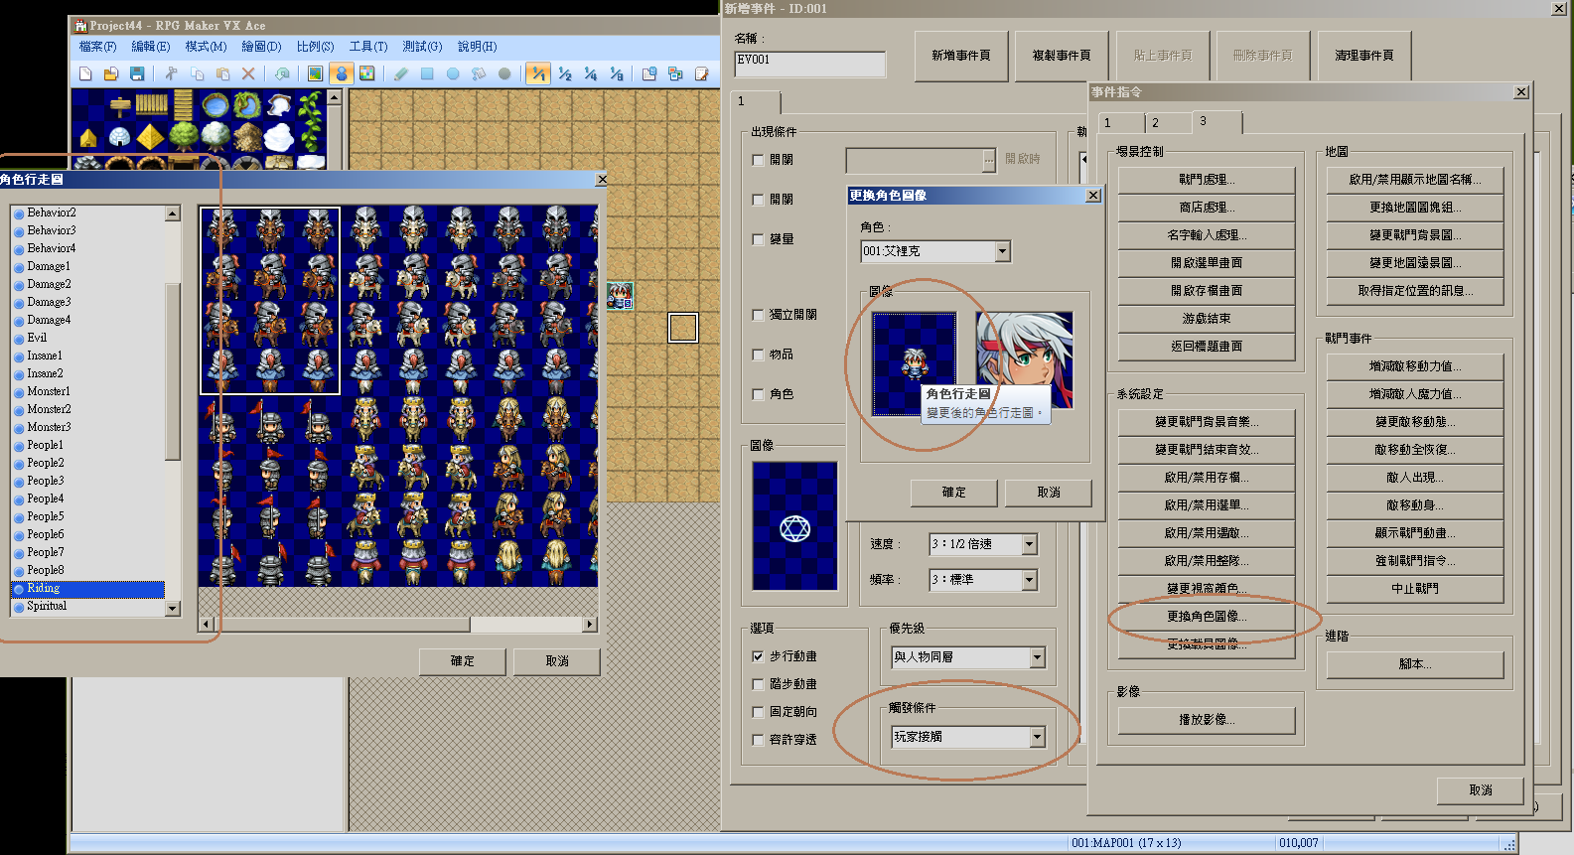Screen dimensions: 1574x855
Task: Open the 角色 dropdown showing 001:艾裡克
Action: click(934, 251)
